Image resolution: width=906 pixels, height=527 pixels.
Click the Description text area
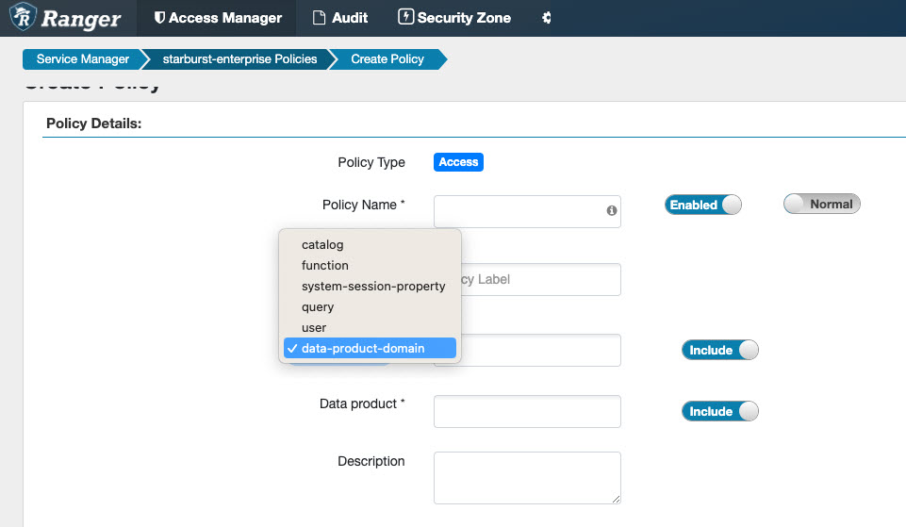pyautogui.click(x=527, y=478)
